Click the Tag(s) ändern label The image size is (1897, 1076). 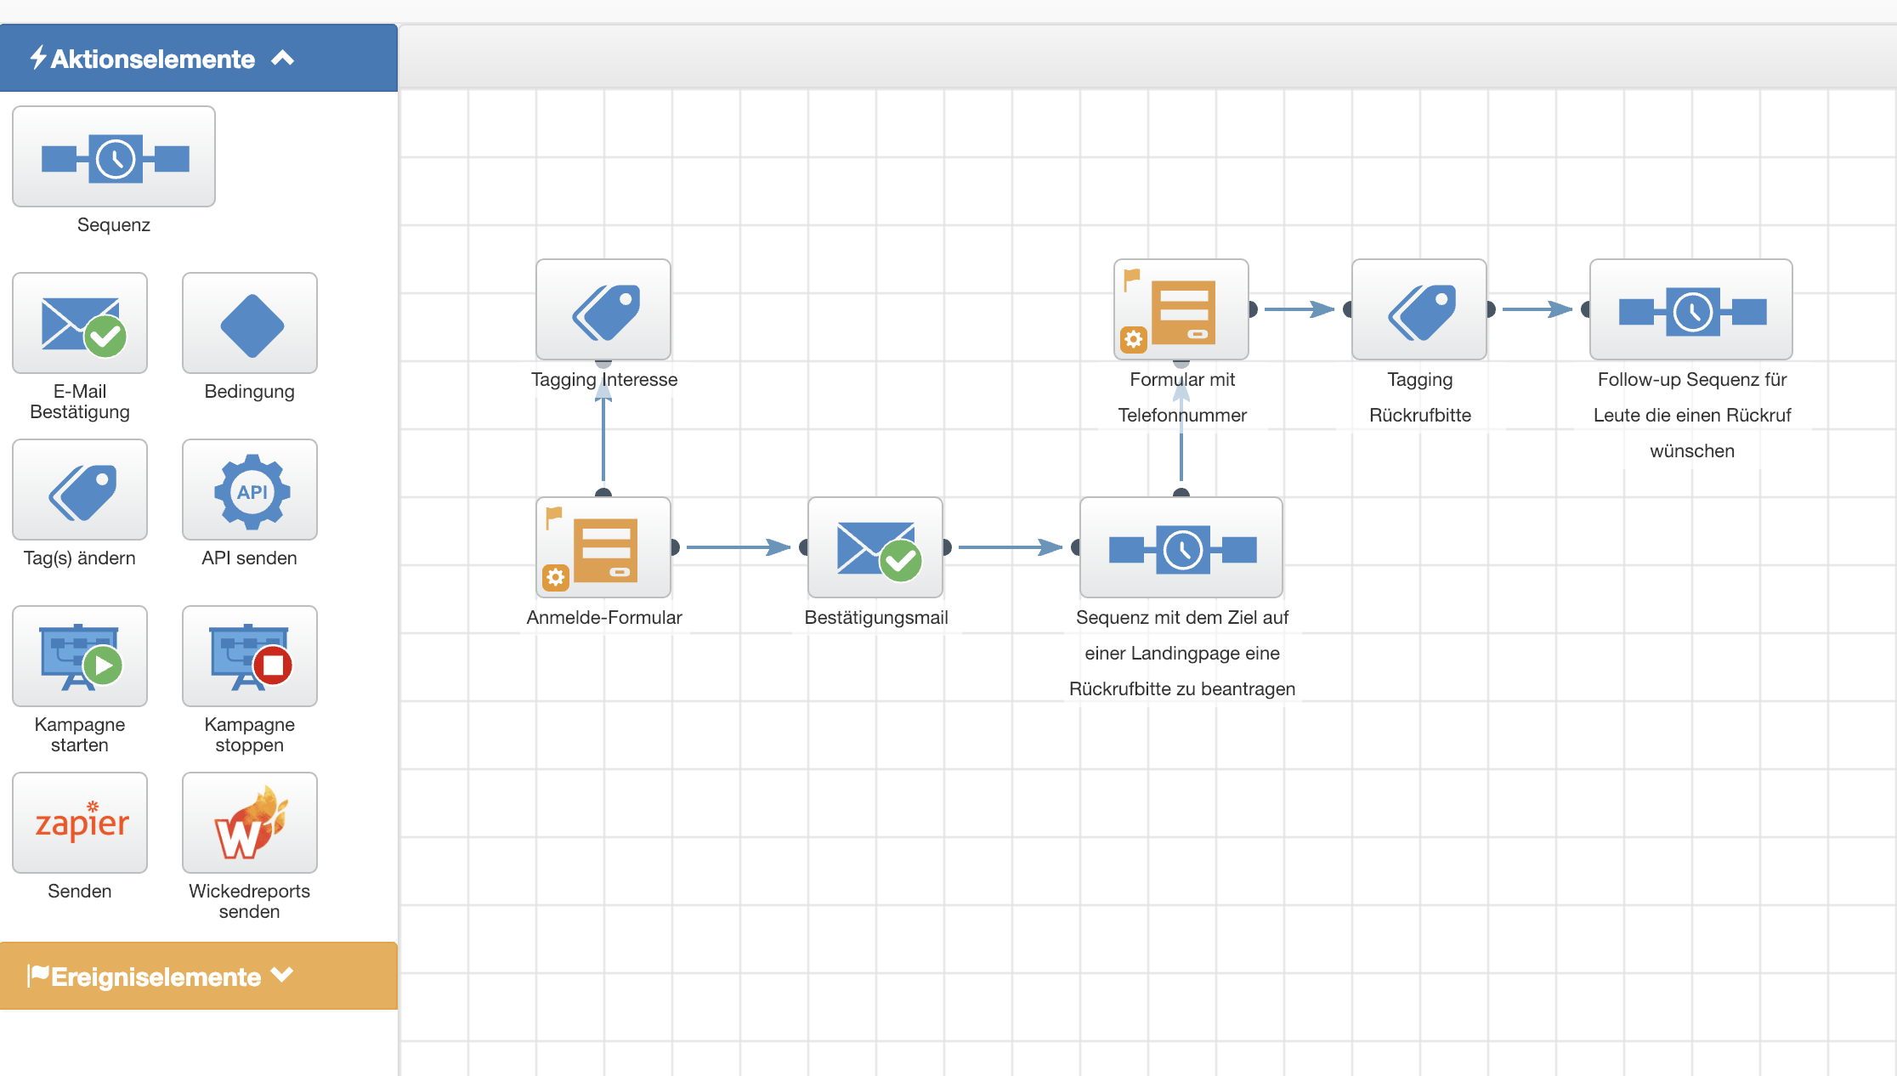tap(80, 558)
